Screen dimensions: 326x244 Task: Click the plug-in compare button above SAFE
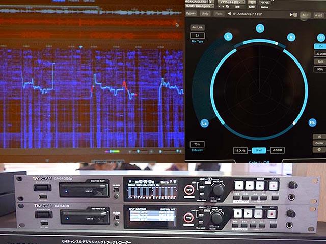click(x=252, y=2)
